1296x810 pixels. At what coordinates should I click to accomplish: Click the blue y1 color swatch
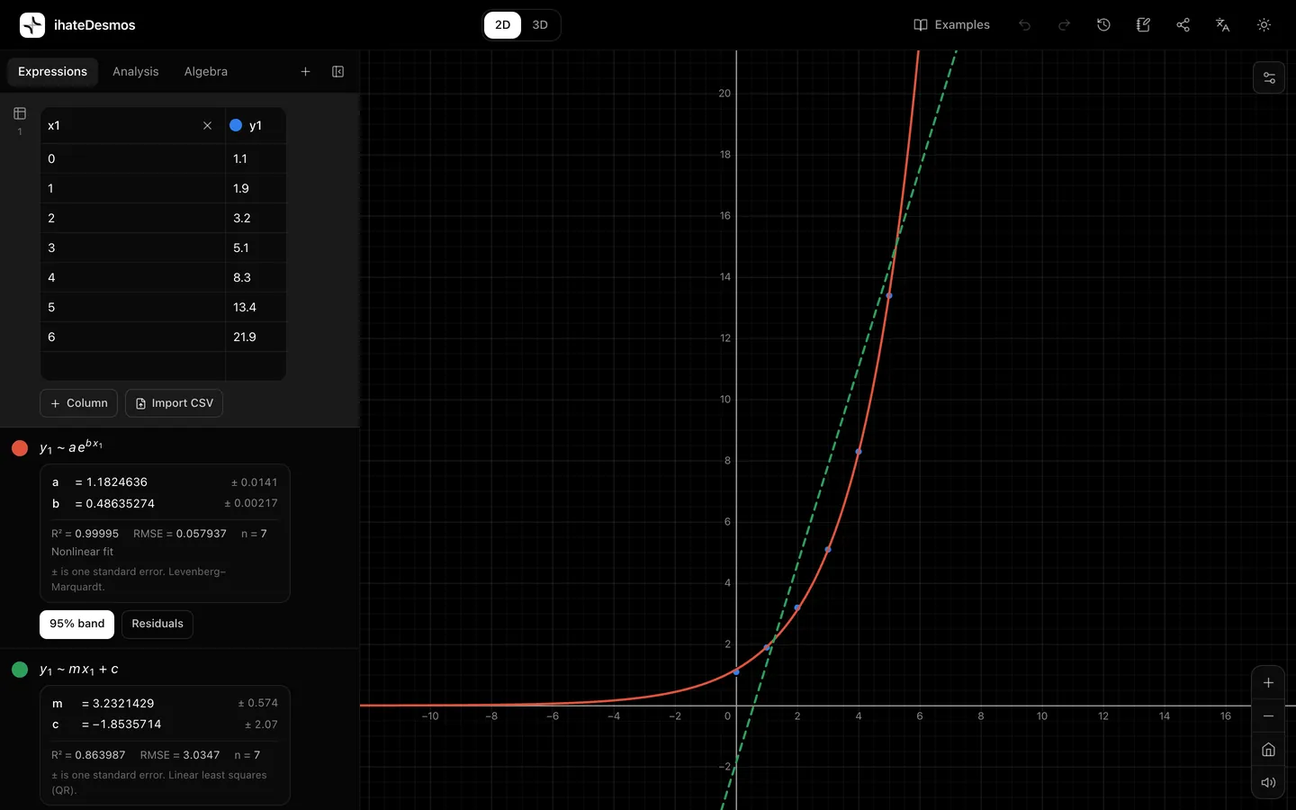pyautogui.click(x=236, y=126)
